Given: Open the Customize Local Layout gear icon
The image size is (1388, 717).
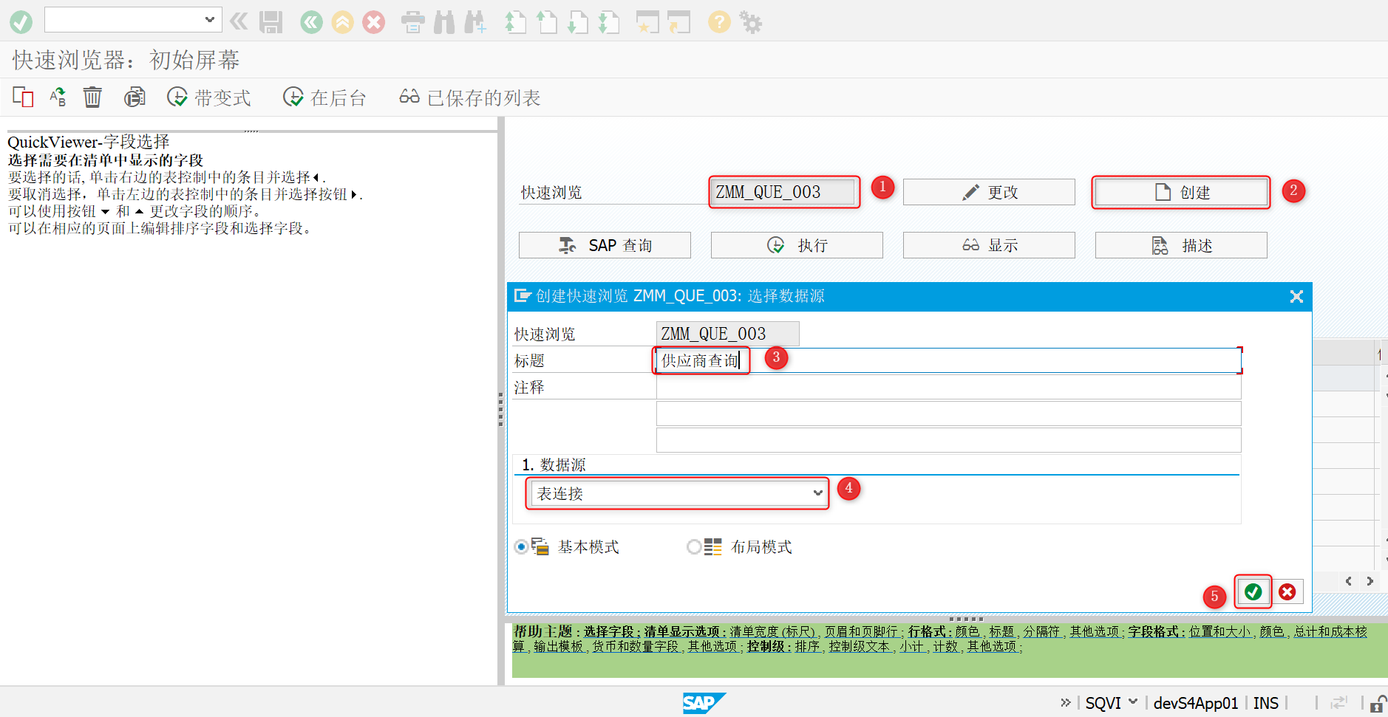Looking at the screenshot, I should [752, 21].
